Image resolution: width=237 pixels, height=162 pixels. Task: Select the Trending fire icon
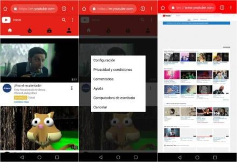point(30,30)
